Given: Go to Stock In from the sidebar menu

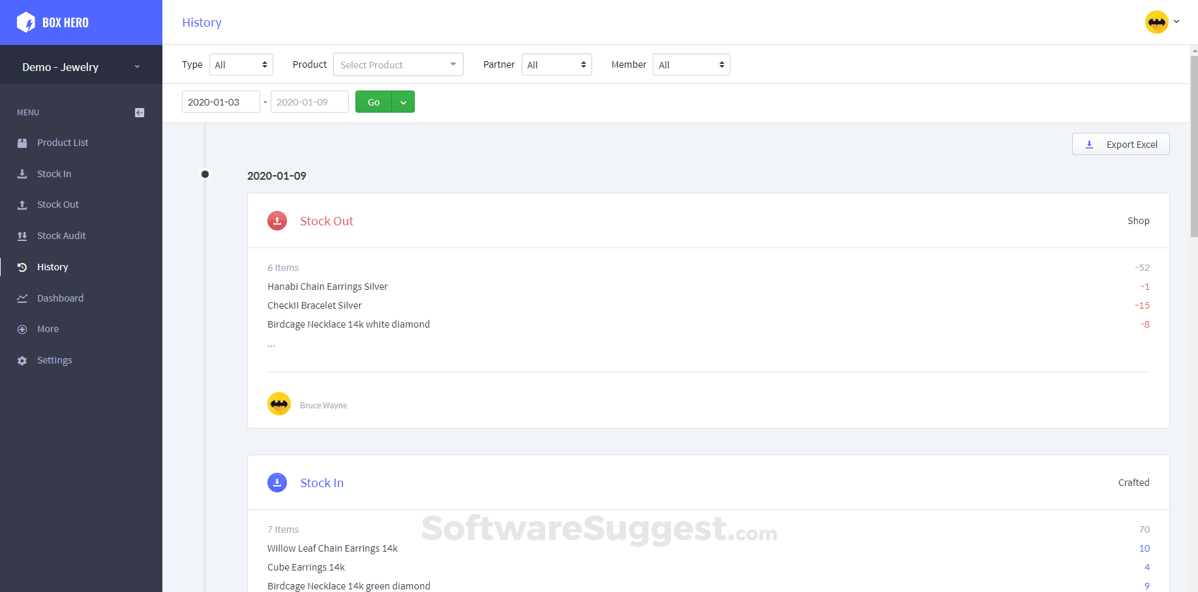Looking at the screenshot, I should pyautogui.click(x=54, y=174).
